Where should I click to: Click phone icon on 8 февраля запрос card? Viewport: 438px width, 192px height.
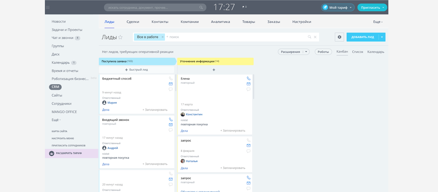(x=249, y=140)
